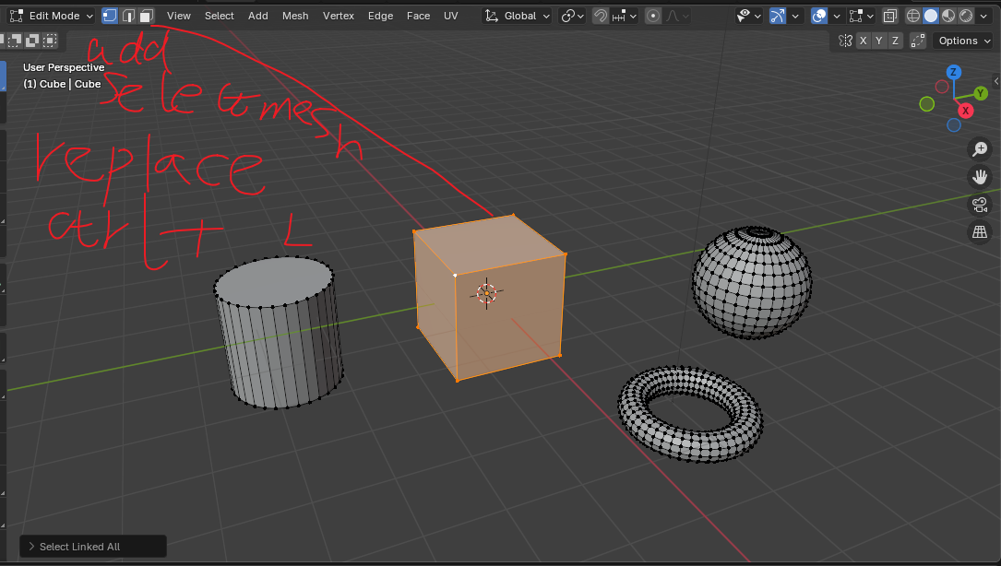Click the Z axis on navigation gizmo
The height and width of the screenshot is (566, 1001).
click(x=953, y=72)
